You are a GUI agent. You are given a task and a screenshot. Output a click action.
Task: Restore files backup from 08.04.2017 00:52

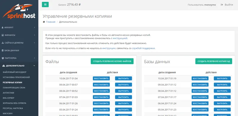[x=101, y=91]
